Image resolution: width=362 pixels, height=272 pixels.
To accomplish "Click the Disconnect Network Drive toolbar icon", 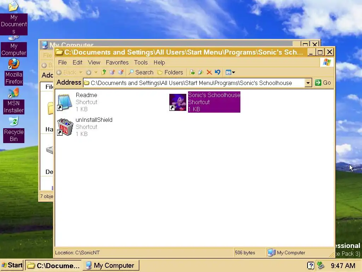I will tap(121, 72).
